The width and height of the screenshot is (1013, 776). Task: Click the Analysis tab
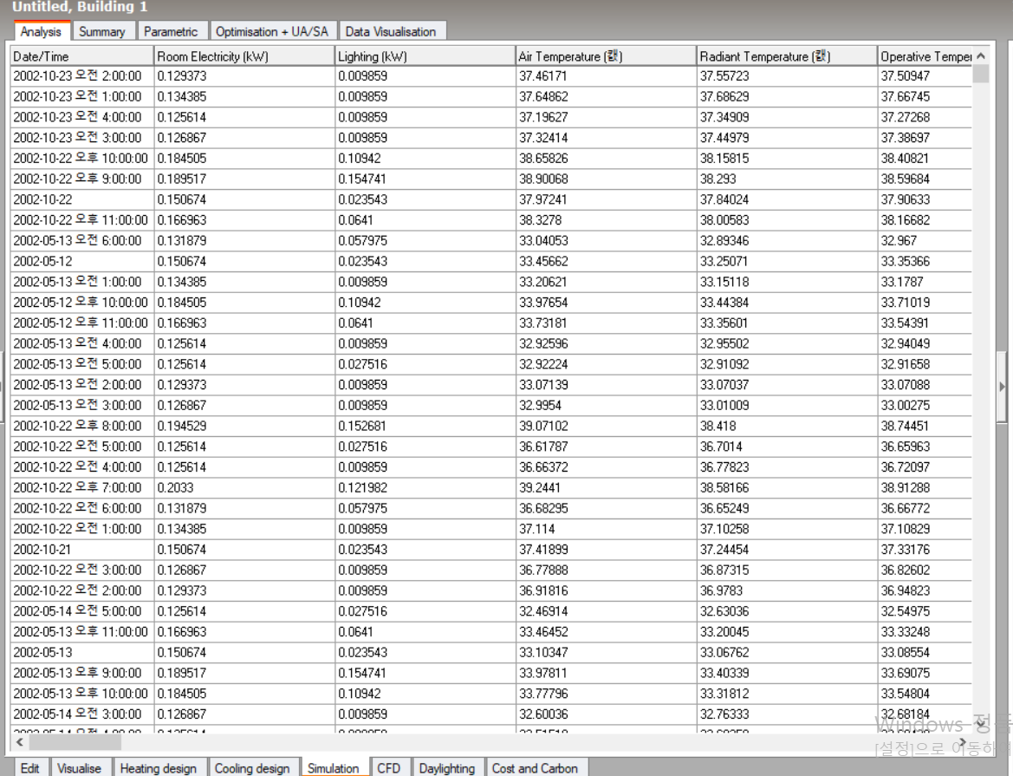coord(41,31)
